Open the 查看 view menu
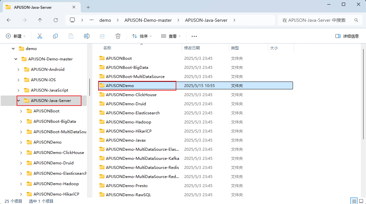 tap(171, 36)
